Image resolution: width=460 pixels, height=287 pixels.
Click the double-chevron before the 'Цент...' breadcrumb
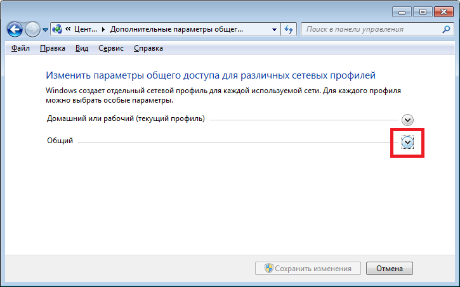click(67, 29)
